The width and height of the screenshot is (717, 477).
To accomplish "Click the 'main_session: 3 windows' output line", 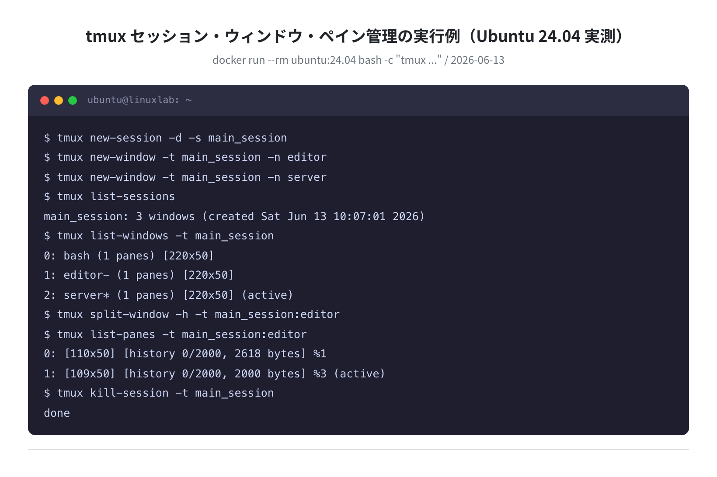I will pos(234,217).
